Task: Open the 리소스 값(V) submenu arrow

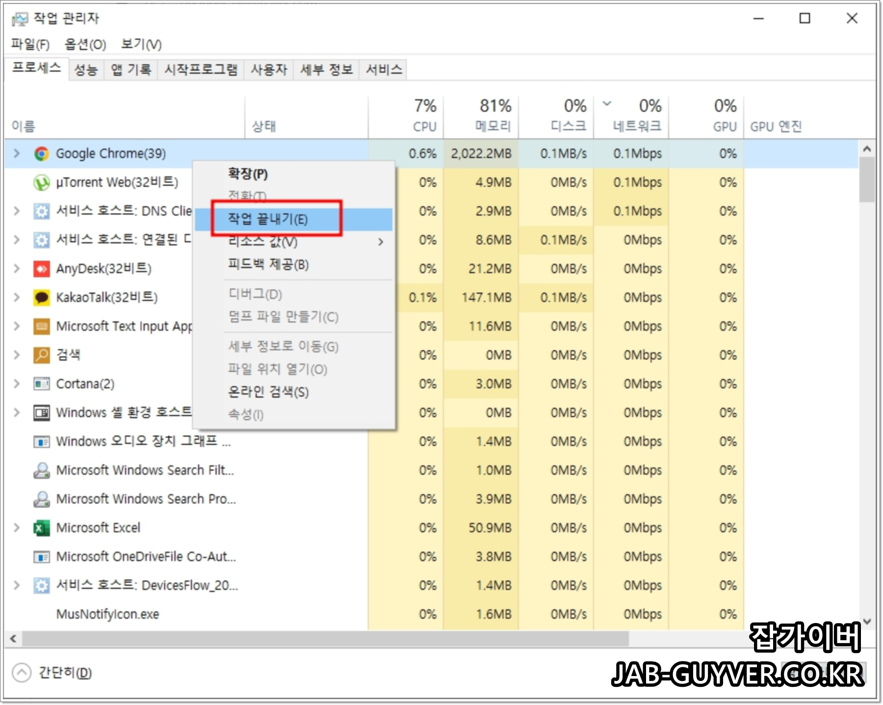Action: (x=381, y=242)
